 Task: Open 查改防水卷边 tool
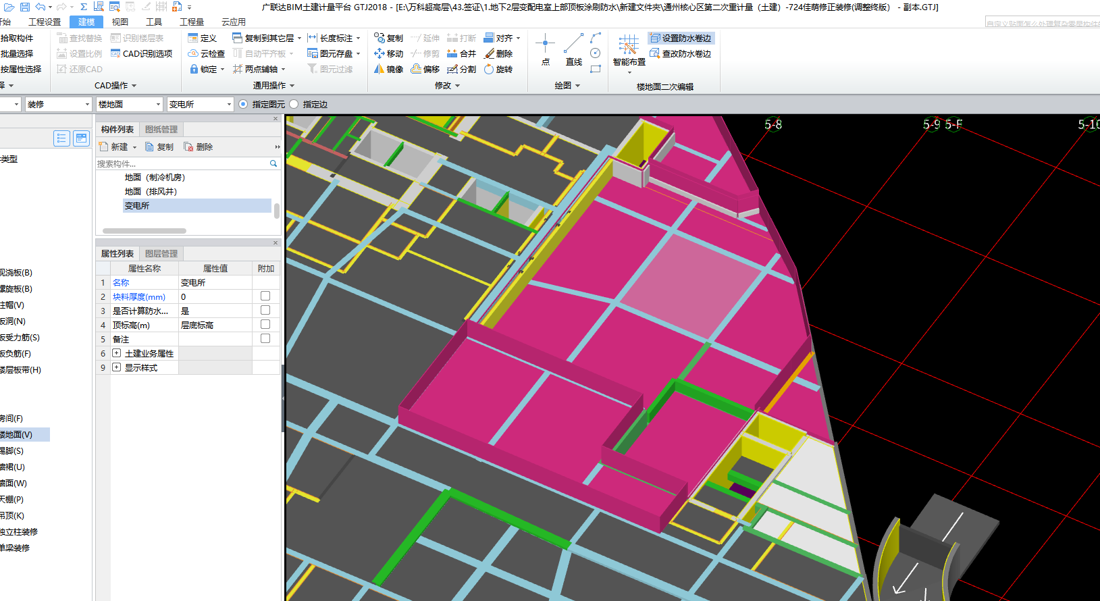pyautogui.click(x=681, y=53)
